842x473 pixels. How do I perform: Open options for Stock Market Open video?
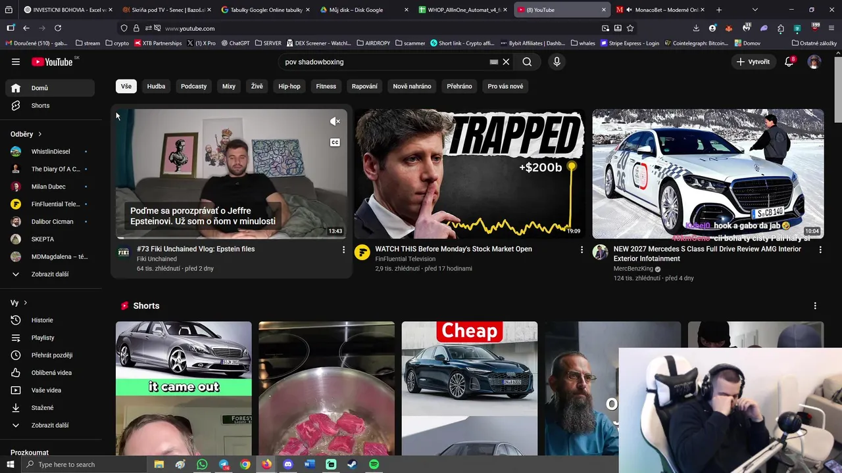(582, 250)
